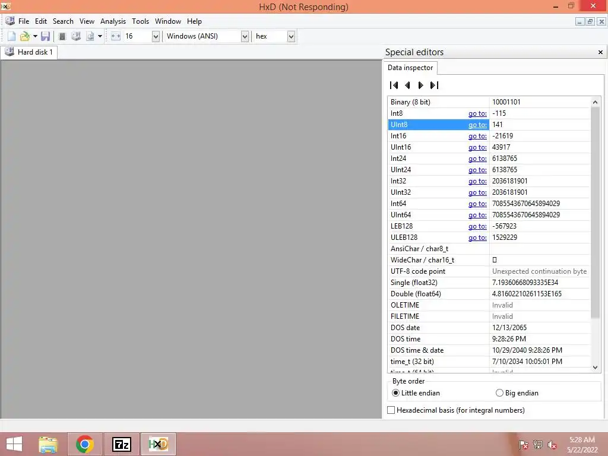Click the go to link for Int8
Screen dimensions: 608x456
477,113
